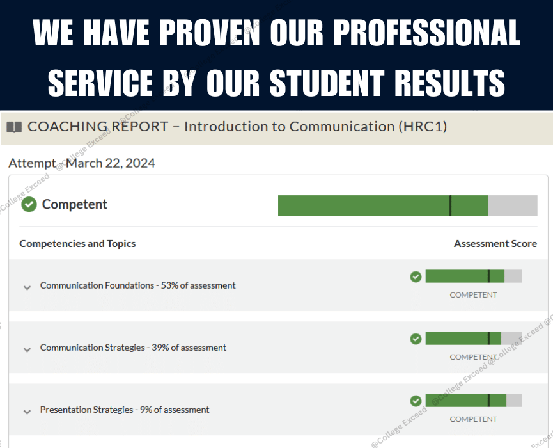Viewport: 553px width, 448px height.
Task: Click the overall Competent score bar
Action: point(408,205)
